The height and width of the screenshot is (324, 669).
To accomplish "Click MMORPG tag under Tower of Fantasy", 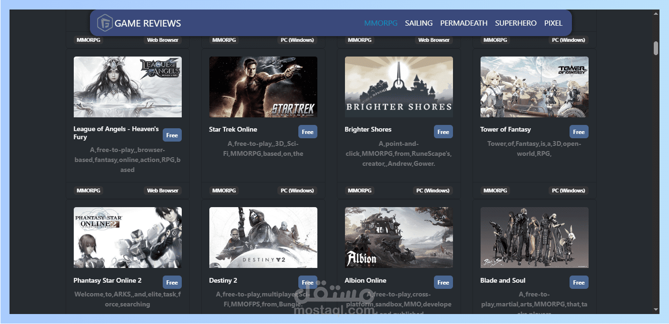I will [x=495, y=191].
